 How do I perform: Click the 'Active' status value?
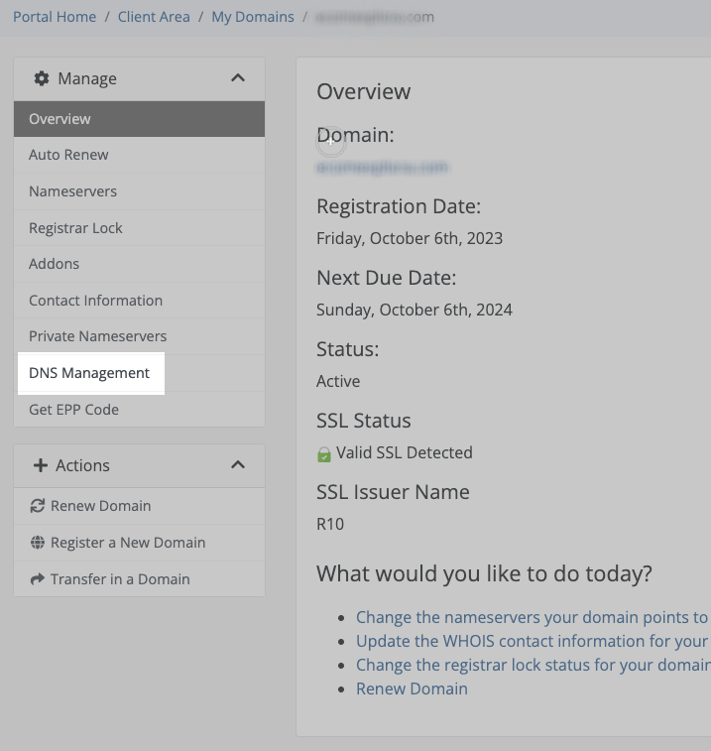click(x=338, y=381)
